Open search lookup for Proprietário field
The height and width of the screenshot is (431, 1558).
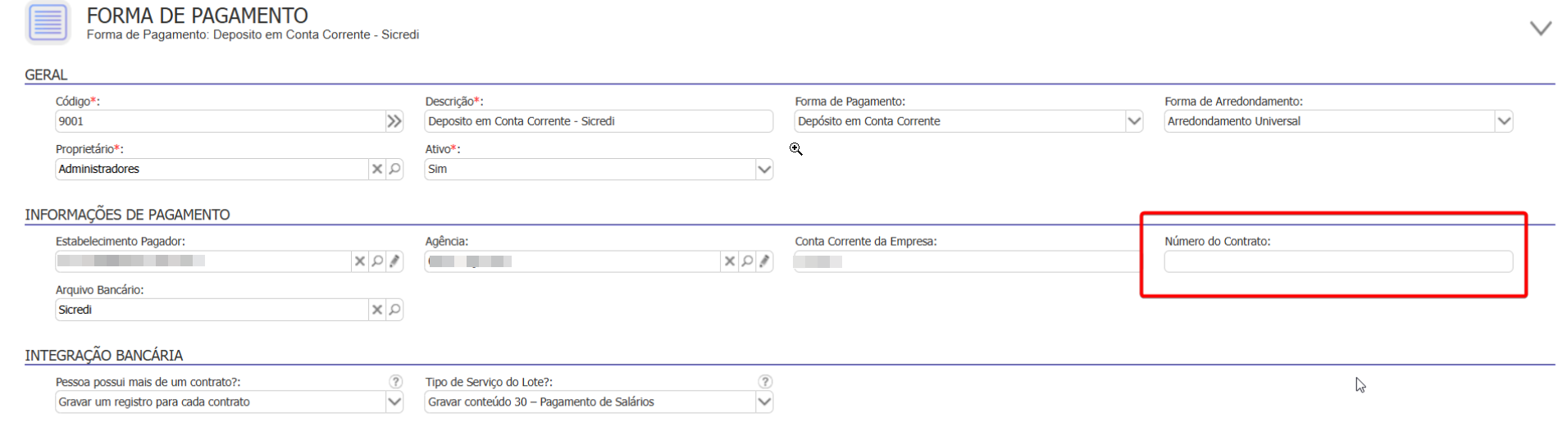pos(395,169)
